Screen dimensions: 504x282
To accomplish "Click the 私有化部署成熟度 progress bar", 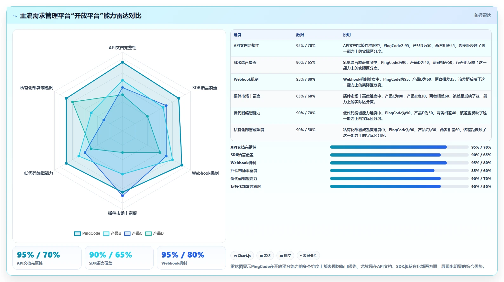I will click(x=399, y=186).
